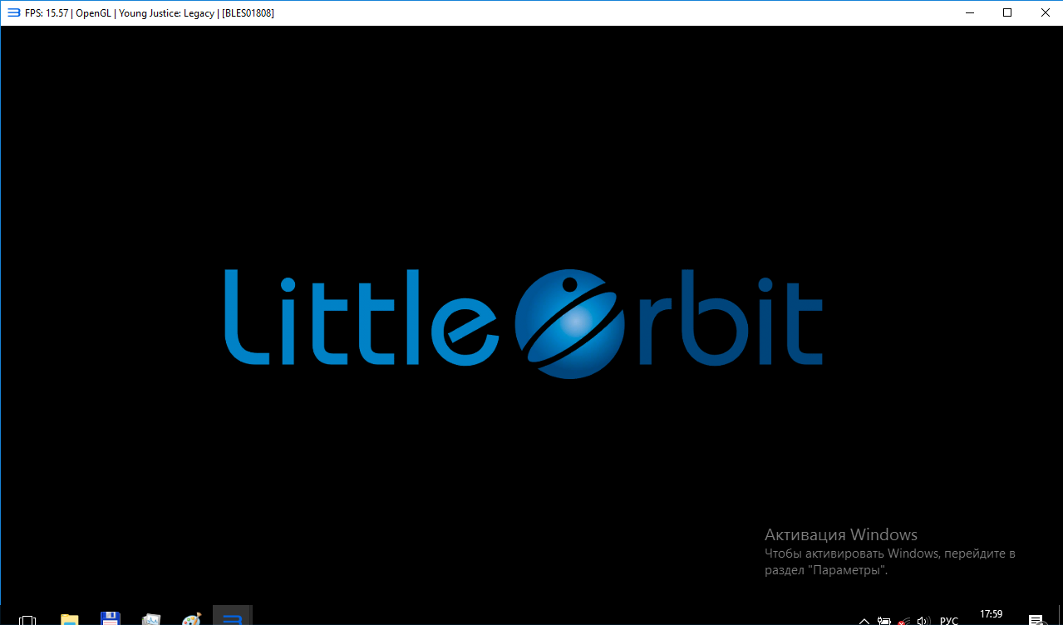Open the battery power tray icon
The height and width of the screenshot is (625, 1063).
883,620
